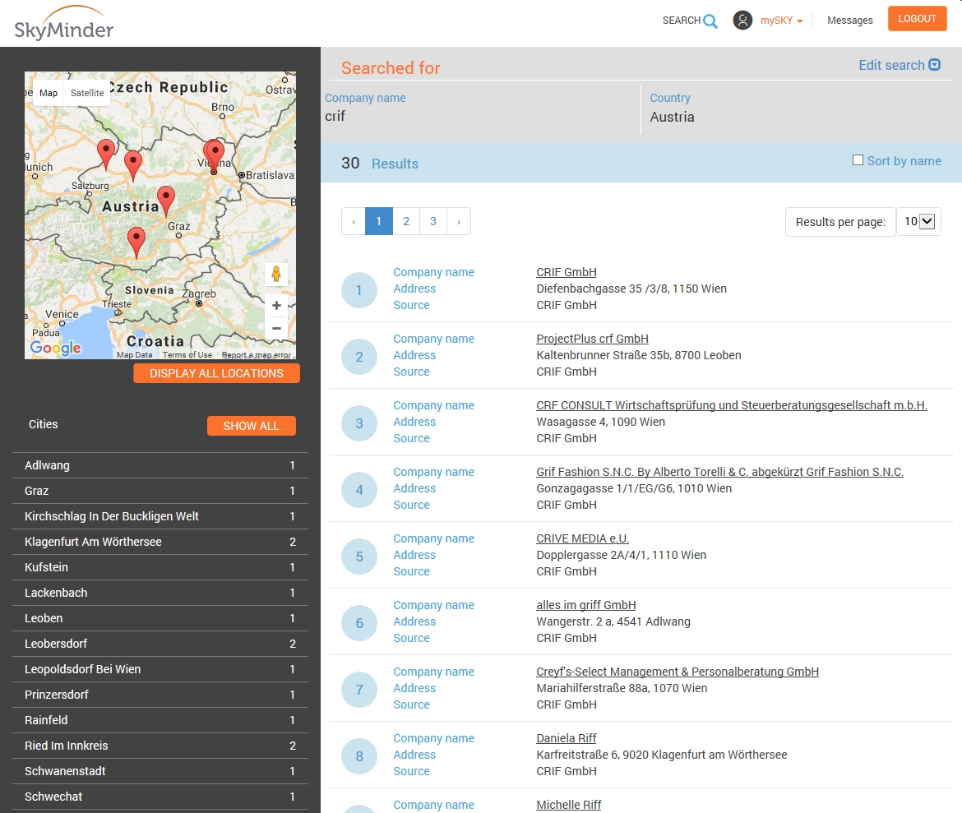This screenshot has height=813, width=962.
Task: Open the Daniela Riff link
Action: click(567, 738)
